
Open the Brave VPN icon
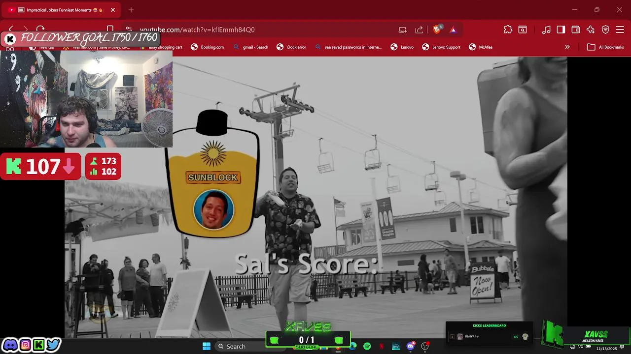[x=606, y=29]
